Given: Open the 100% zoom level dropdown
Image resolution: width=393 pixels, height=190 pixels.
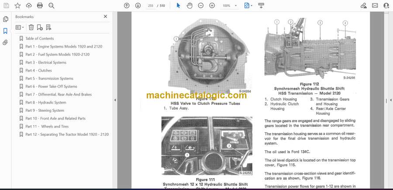Looking at the screenshot, I should (x=229, y=6).
